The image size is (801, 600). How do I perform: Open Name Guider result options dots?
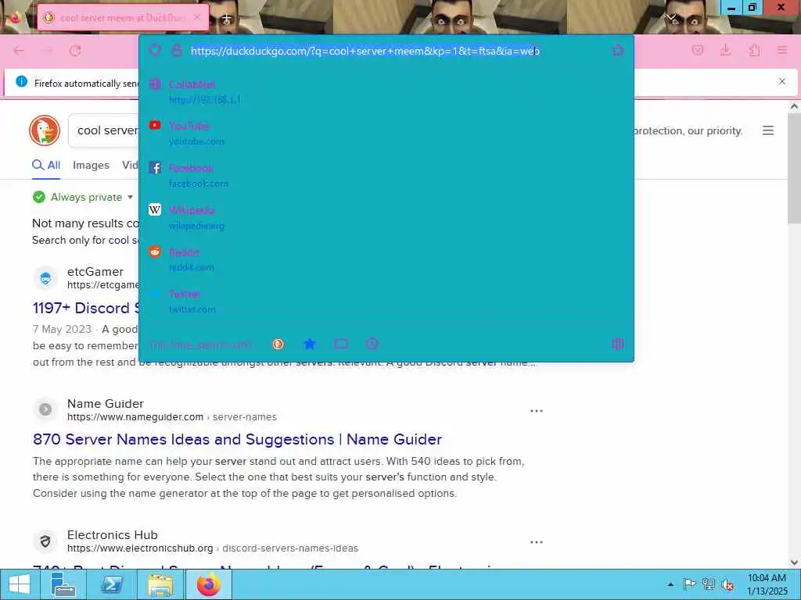point(537,411)
